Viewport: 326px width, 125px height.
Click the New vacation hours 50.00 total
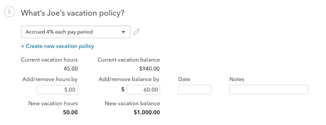click(x=70, y=112)
